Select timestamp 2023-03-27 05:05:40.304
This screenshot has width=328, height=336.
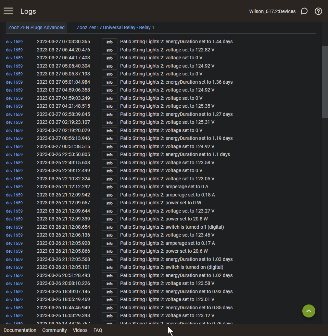63,66
